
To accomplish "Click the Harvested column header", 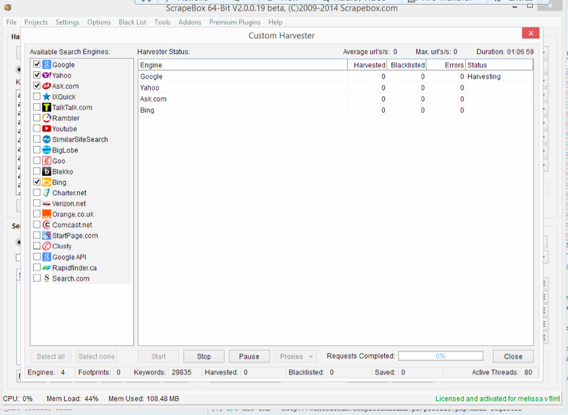I will (367, 65).
